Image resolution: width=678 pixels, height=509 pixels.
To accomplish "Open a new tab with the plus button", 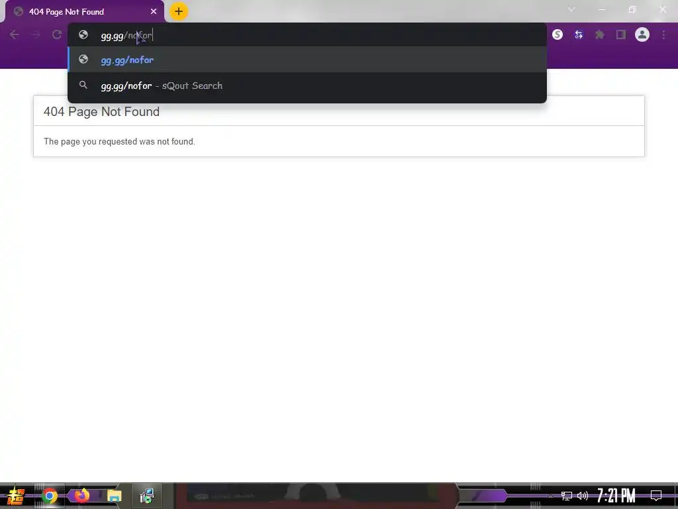I will point(179,12).
